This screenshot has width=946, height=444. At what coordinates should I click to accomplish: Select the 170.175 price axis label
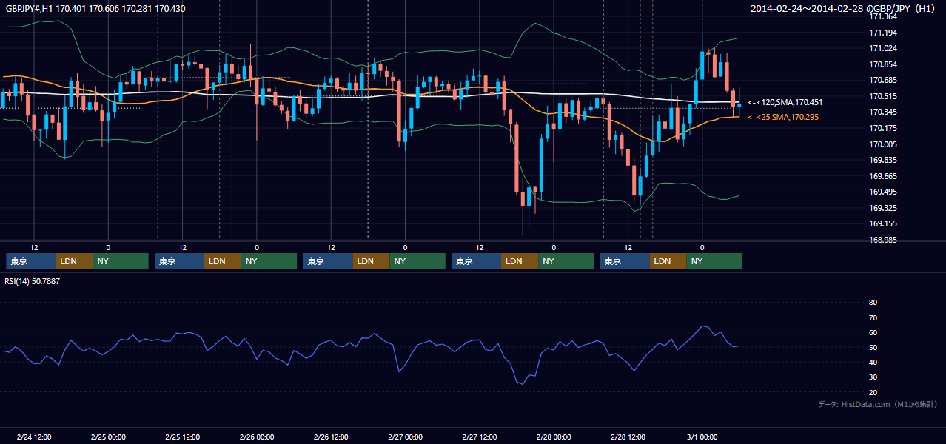(x=883, y=128)
